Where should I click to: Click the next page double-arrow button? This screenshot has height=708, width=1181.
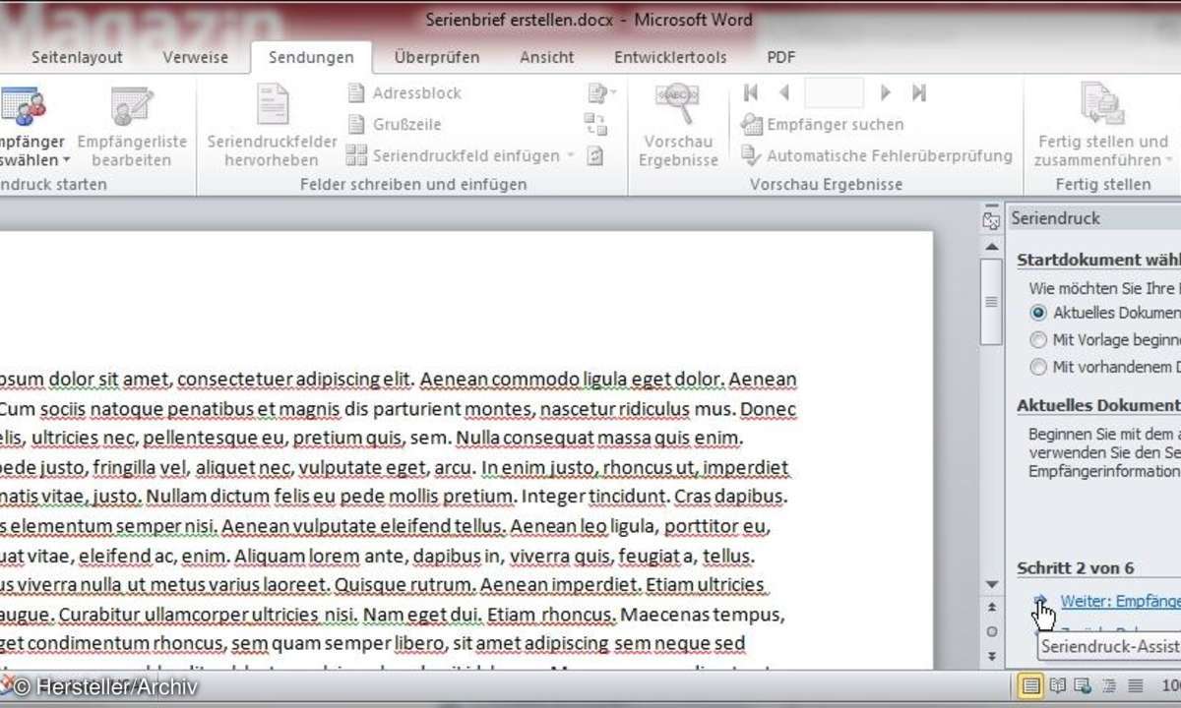991,655
